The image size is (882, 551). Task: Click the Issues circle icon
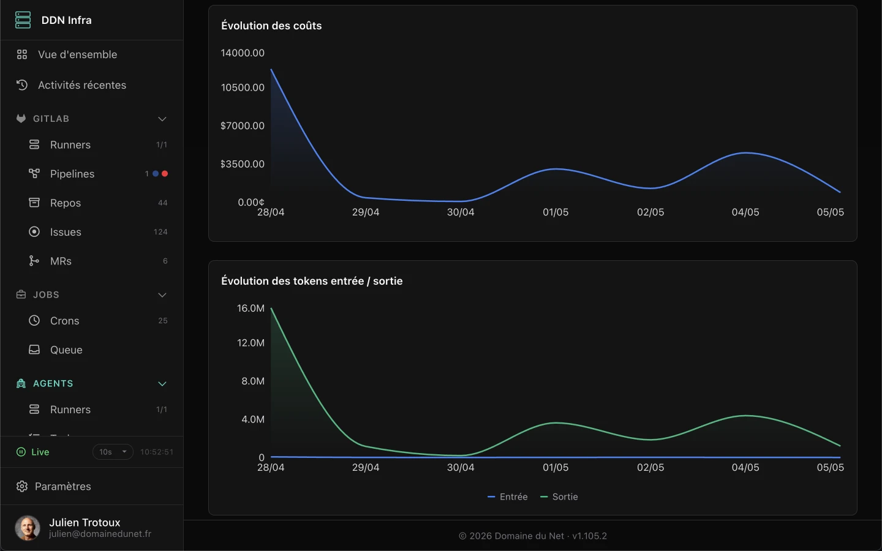tap(34, 232)
